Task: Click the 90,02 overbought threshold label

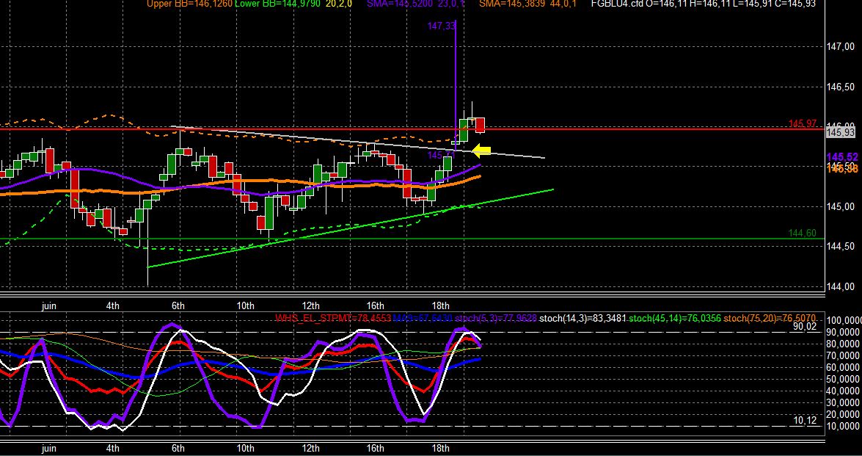Action: (805, 326)
